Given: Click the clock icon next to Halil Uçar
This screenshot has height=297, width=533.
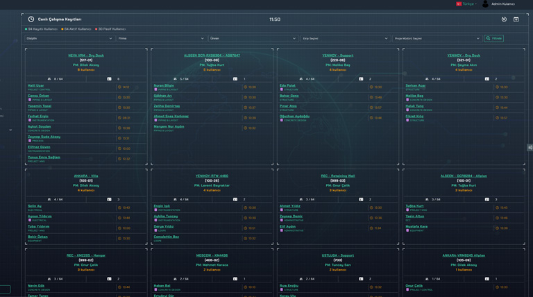Looking at the screenshot, I should (119, 87).
